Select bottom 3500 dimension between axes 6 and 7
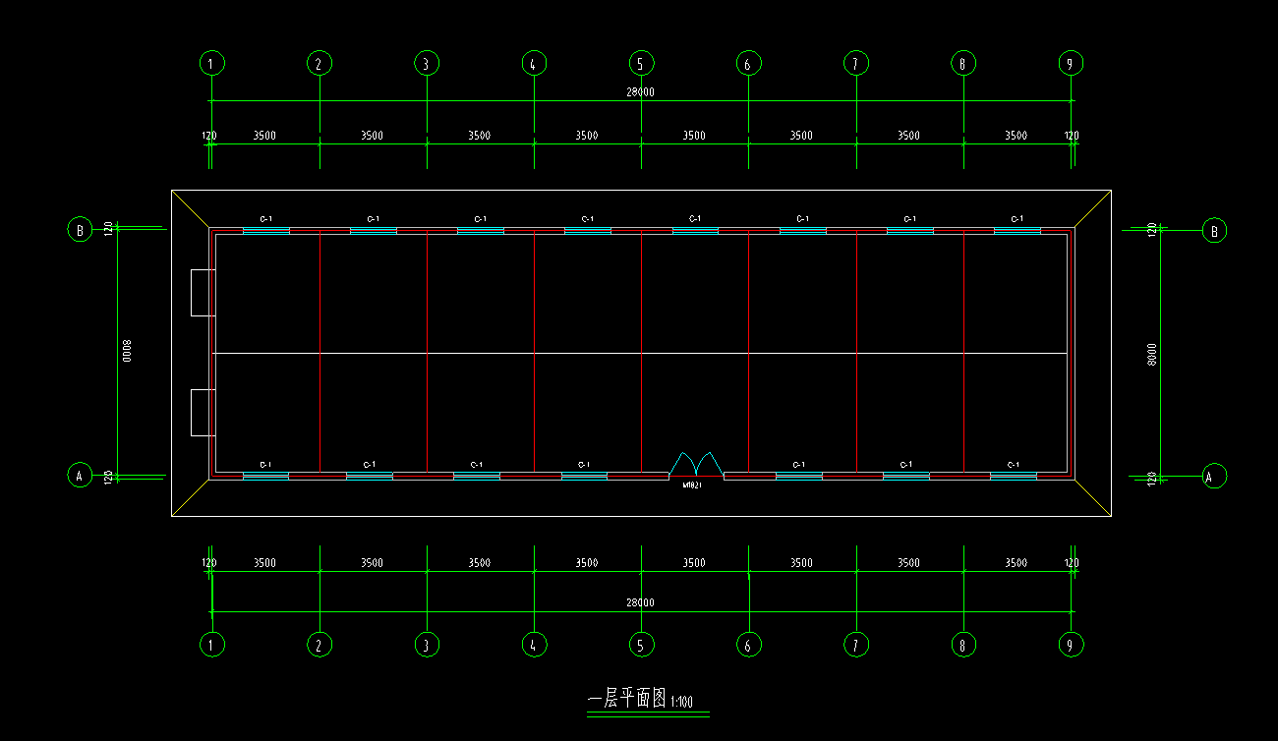The height and width of the screenshot is (741, 1278). (x=801, y=563)
